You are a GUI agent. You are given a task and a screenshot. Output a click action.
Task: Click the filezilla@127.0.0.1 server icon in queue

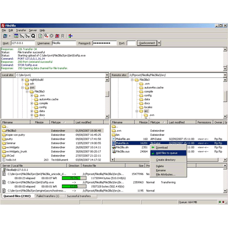tap(4, 170)
